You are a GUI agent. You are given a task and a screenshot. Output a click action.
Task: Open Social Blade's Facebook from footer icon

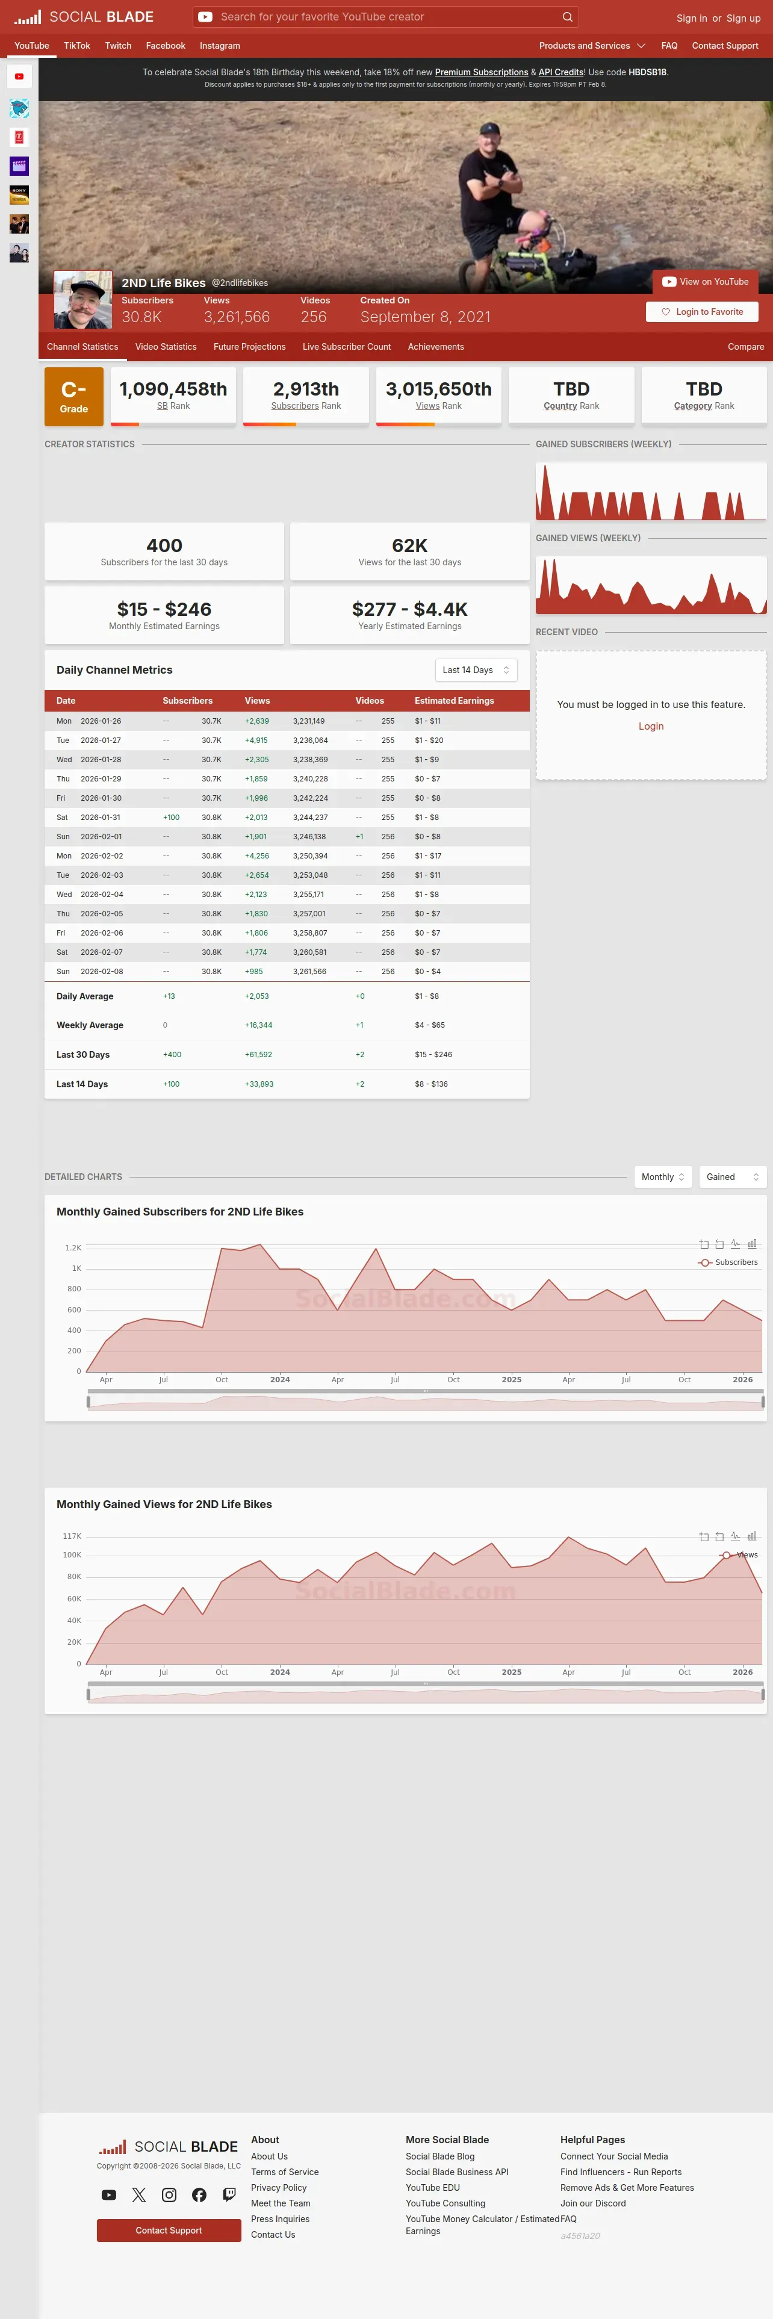(199, 2195)
